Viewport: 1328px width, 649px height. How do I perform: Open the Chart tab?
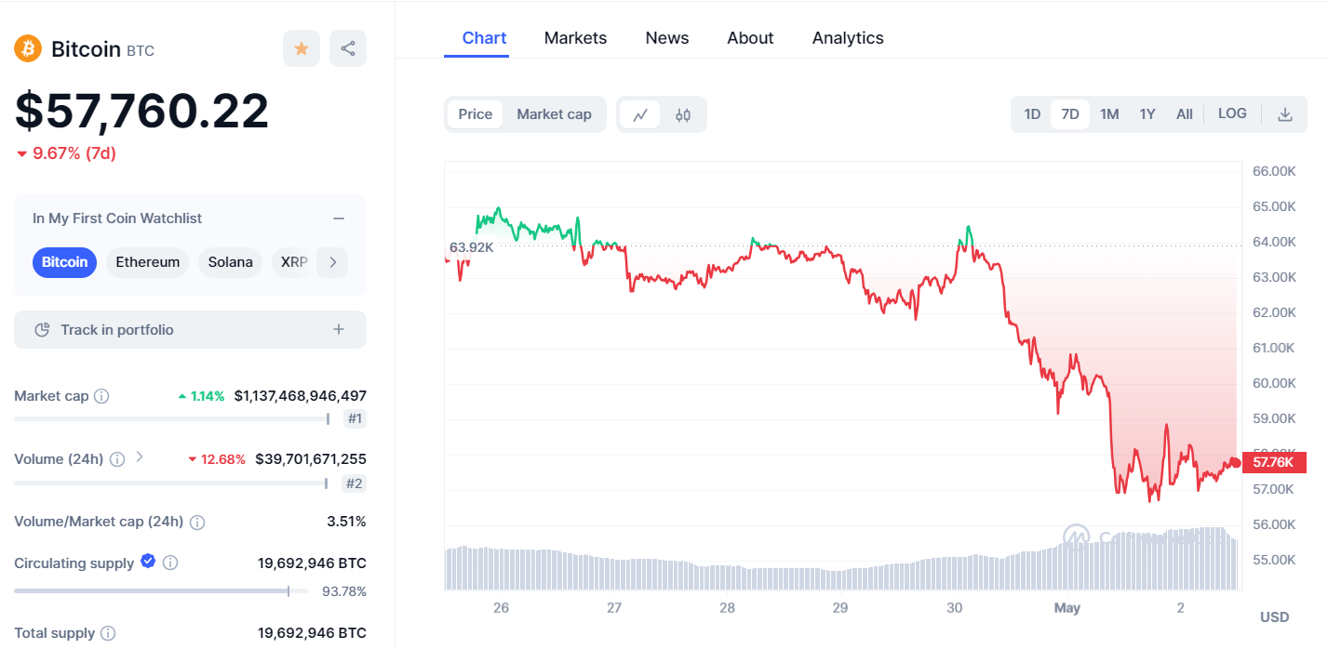tap(484, 38)
